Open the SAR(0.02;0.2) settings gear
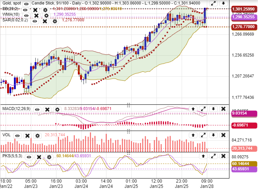 [55, 21]
